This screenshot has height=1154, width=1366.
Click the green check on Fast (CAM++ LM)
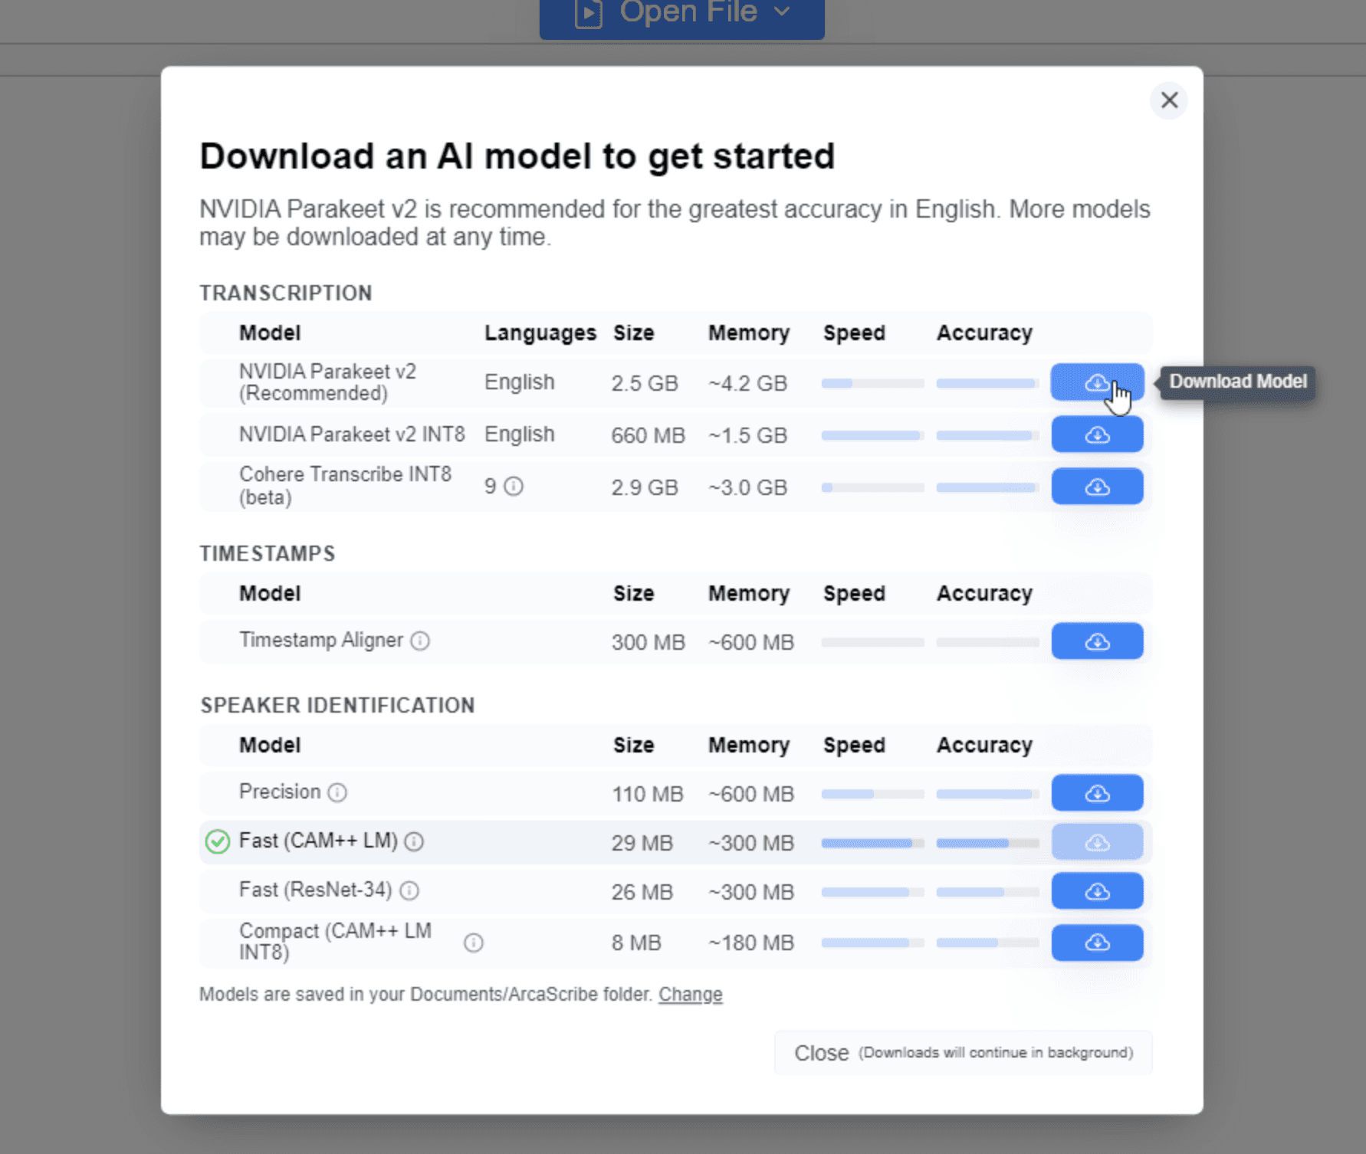click(218, 841)
